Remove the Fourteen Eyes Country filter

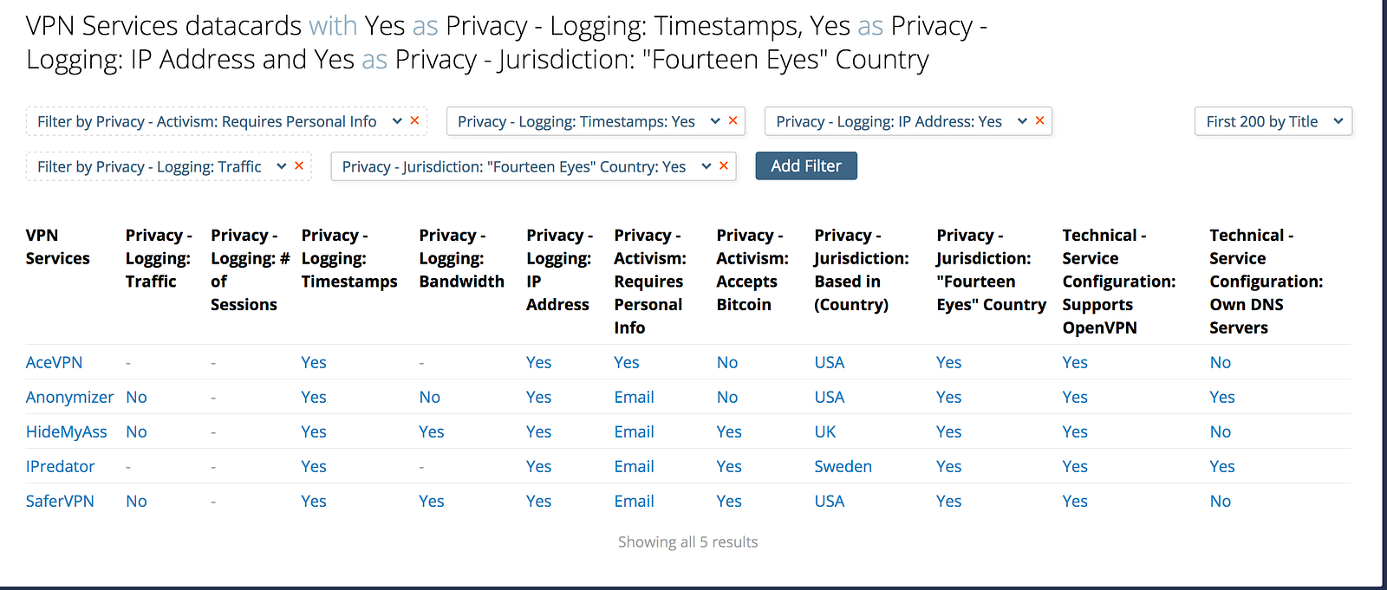724,165
